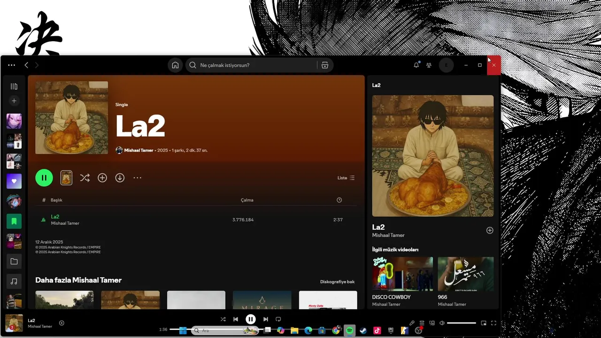This screenshot has height=338, width=601.
Task: Toggle shuffle for La2 in the action row
Action: point(85,178)
